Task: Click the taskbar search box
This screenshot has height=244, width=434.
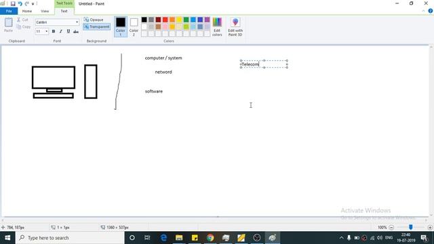Action: [70, 238]
